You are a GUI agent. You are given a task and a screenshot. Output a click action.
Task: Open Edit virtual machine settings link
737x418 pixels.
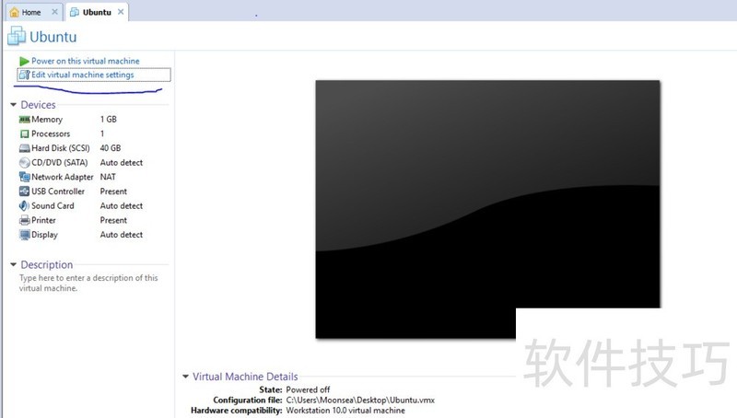(x=82, y=75)
